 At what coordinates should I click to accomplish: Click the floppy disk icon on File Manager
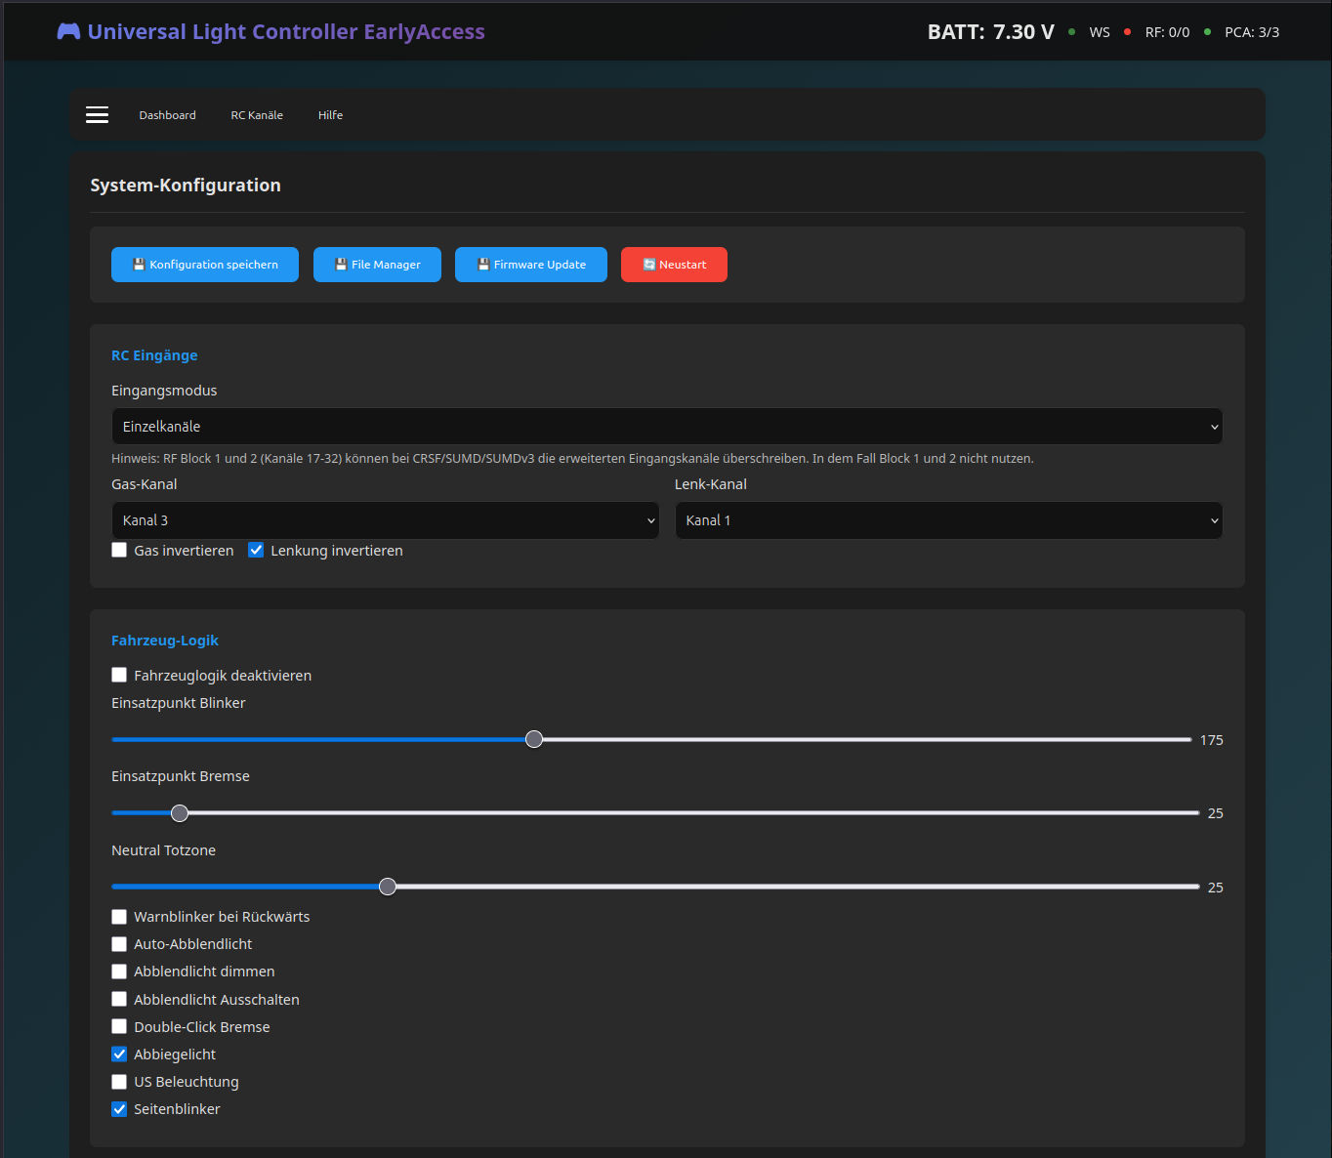pyautogui.click(x=341, y=265)
